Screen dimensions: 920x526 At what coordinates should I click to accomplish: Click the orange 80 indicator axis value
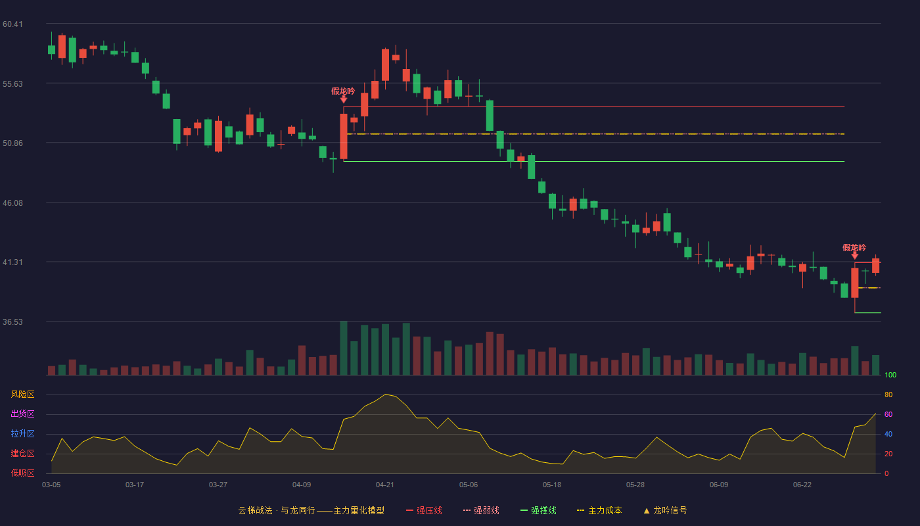(888, 394)
